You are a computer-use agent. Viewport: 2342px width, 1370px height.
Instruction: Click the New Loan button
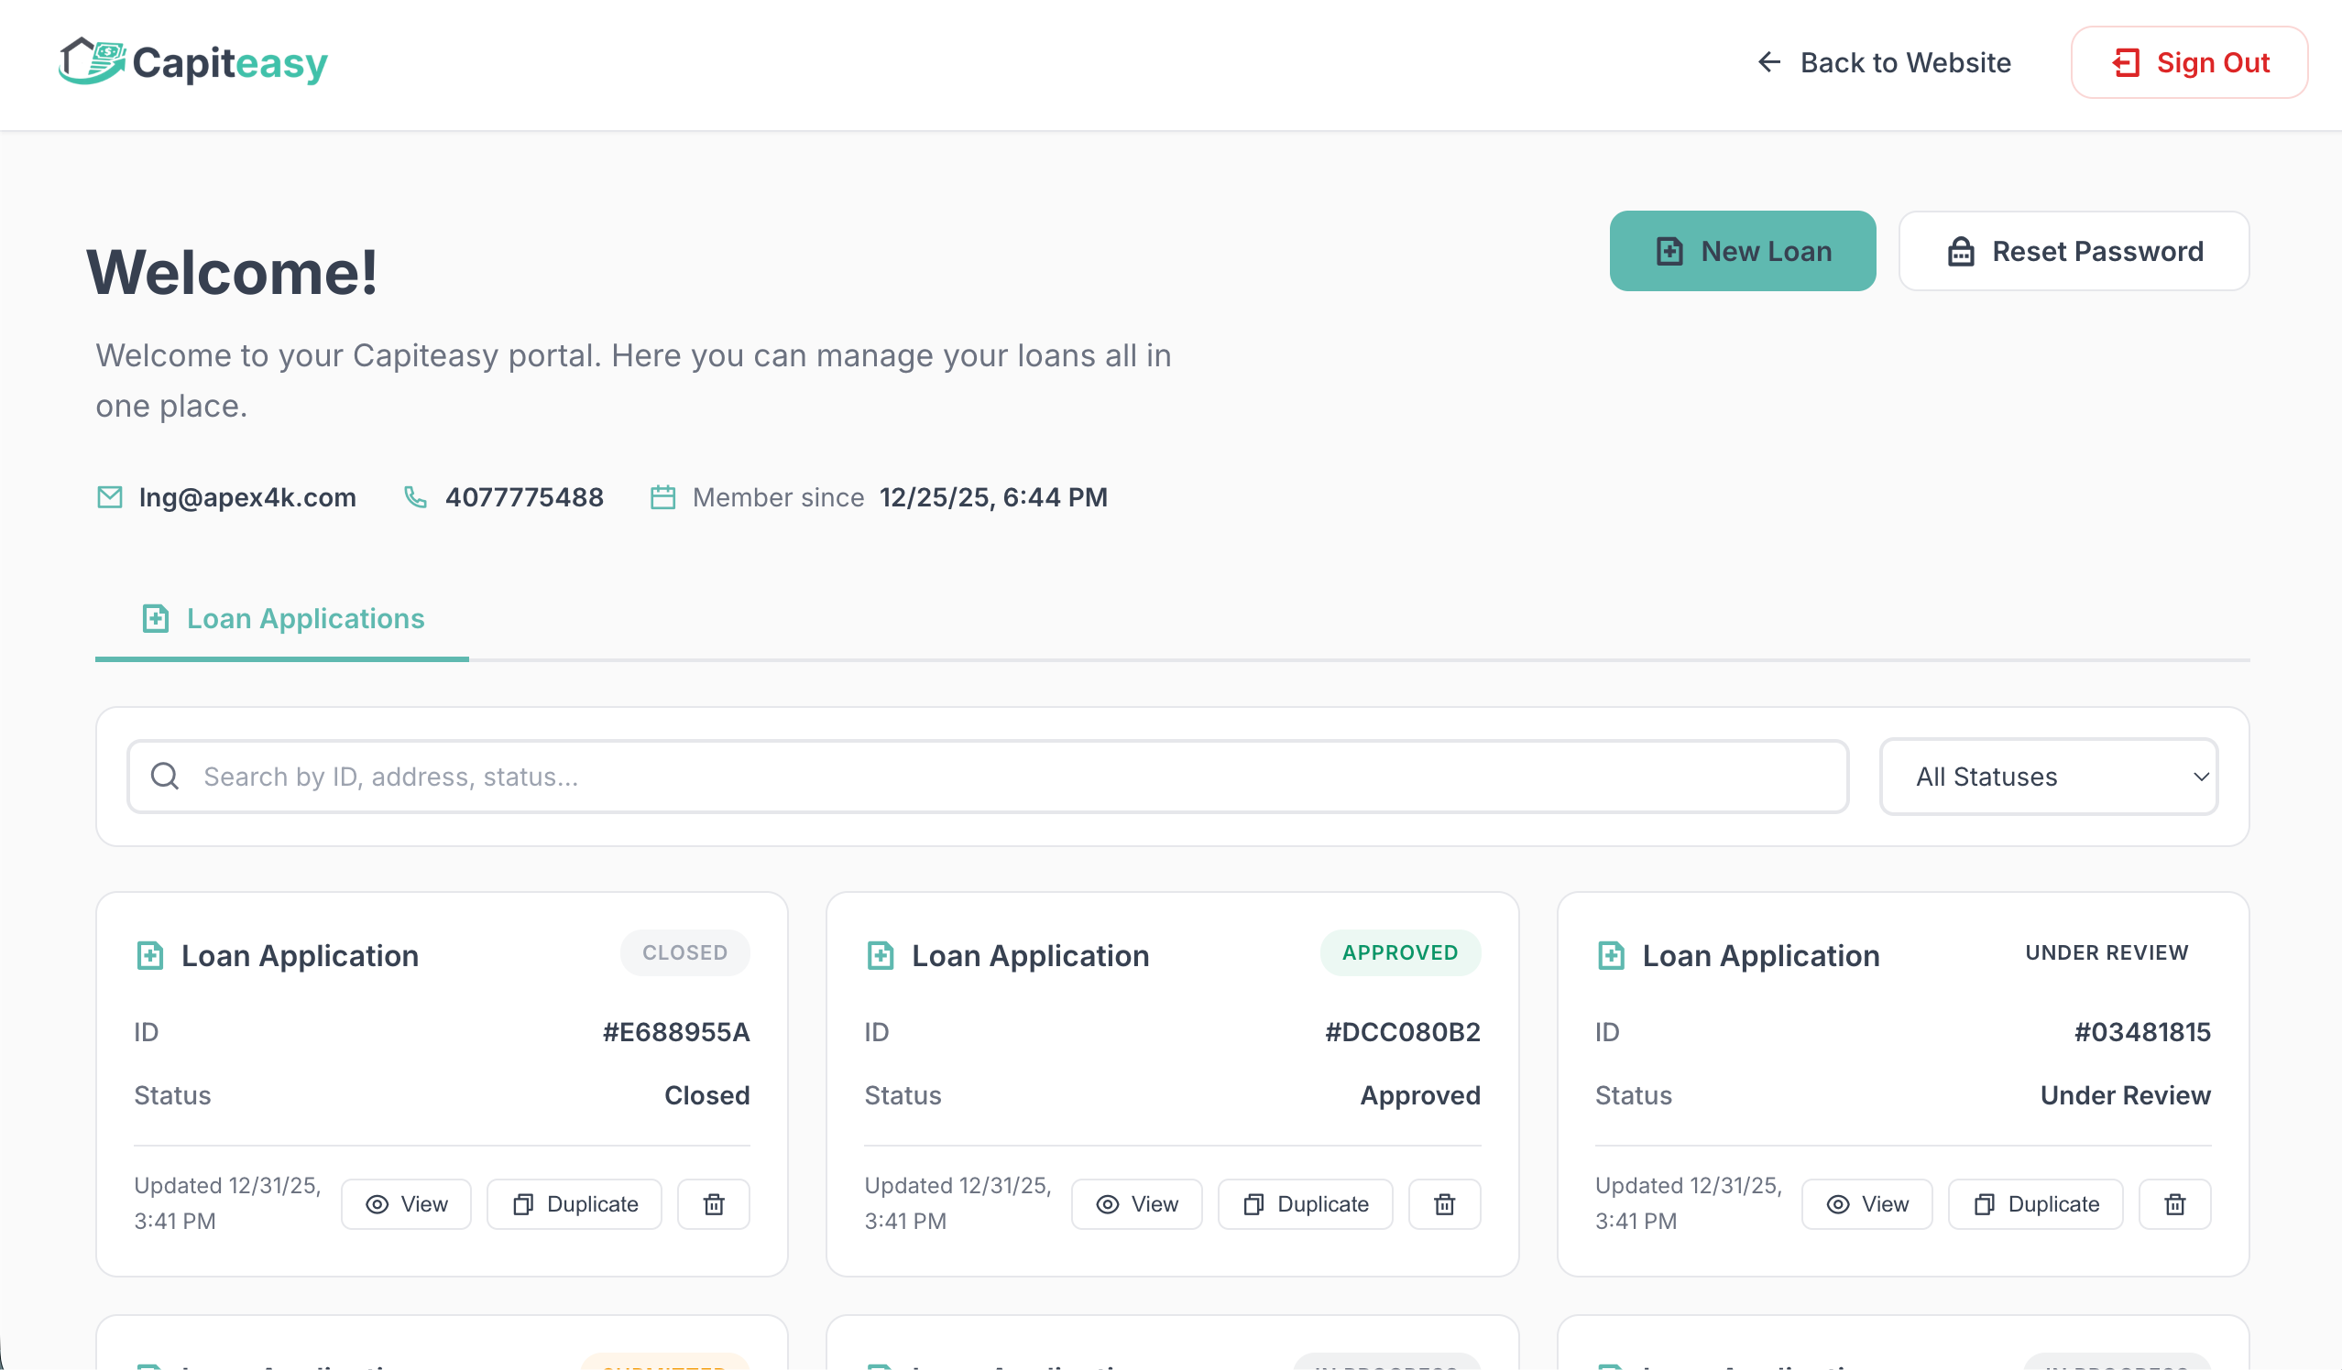(1743, 250)
